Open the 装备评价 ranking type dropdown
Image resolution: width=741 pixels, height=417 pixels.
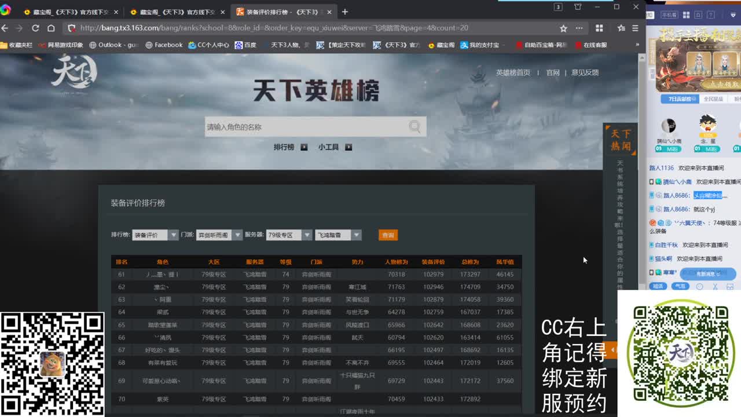pyautogui.click(x=155, y=235)
